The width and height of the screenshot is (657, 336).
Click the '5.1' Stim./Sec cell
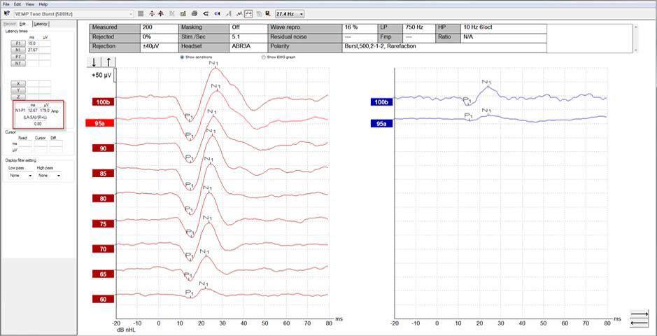(248, 37)
